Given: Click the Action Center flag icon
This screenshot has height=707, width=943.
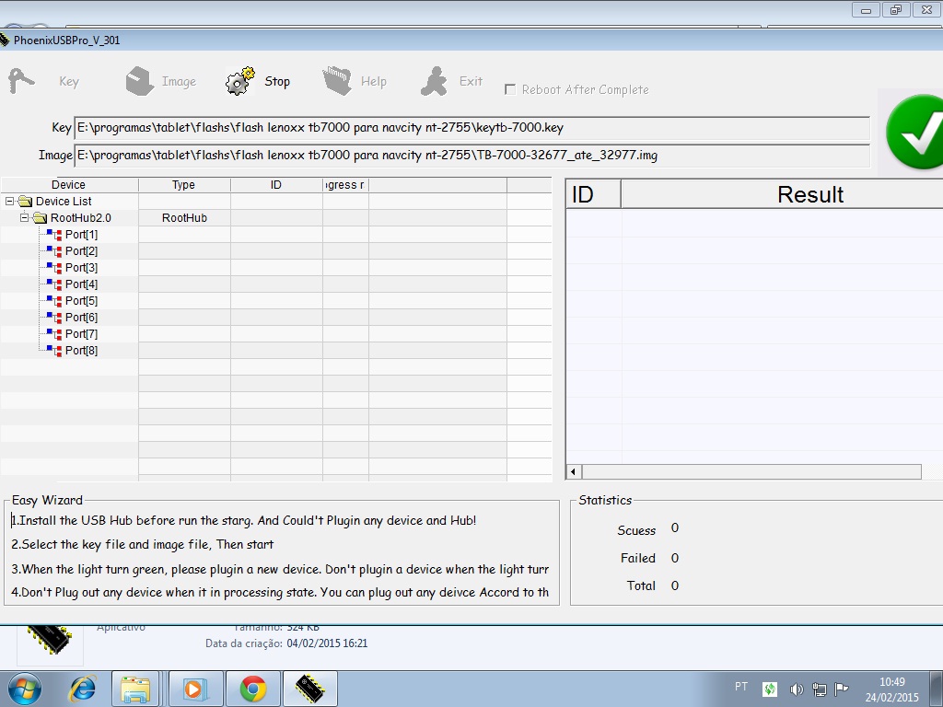Looking at the screenshot, I should 842,689.
